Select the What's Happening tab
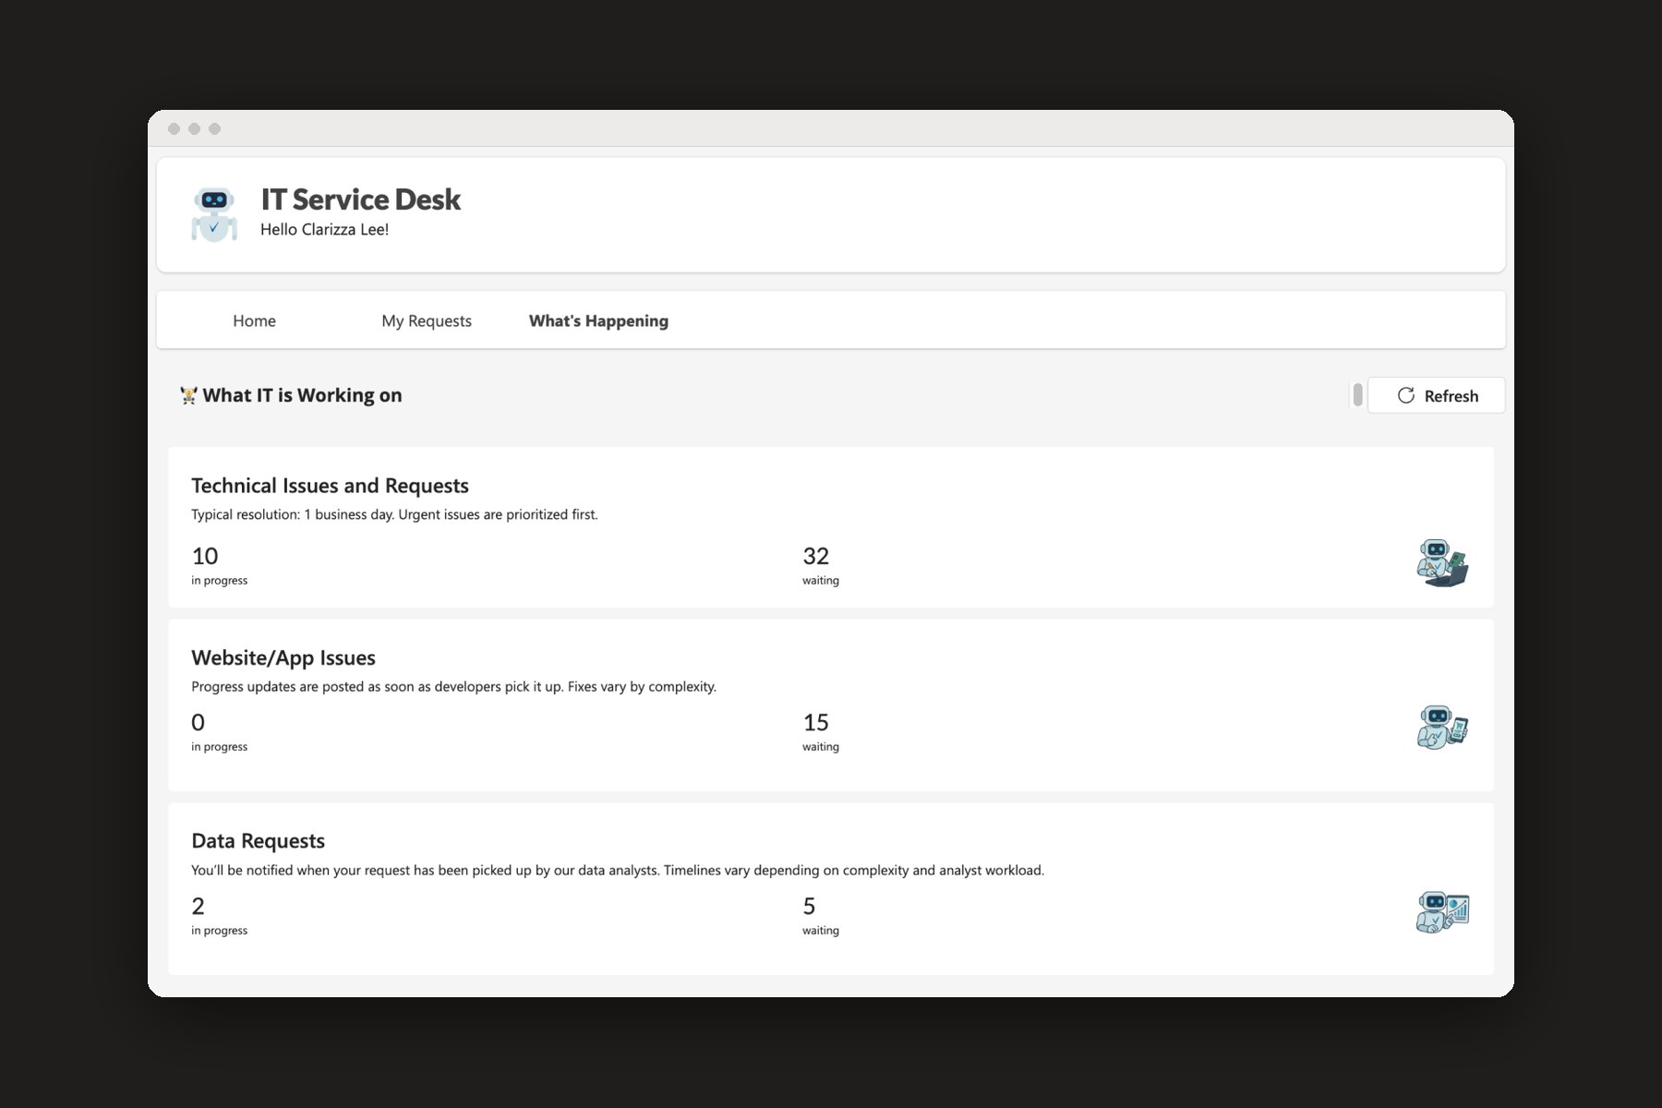Viewport: 1662px width, 1108px height. click(x=598, y=320)
